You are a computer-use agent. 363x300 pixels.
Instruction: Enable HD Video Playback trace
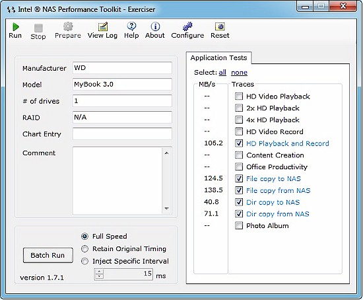pyautogui.click(x=239, y=96)
